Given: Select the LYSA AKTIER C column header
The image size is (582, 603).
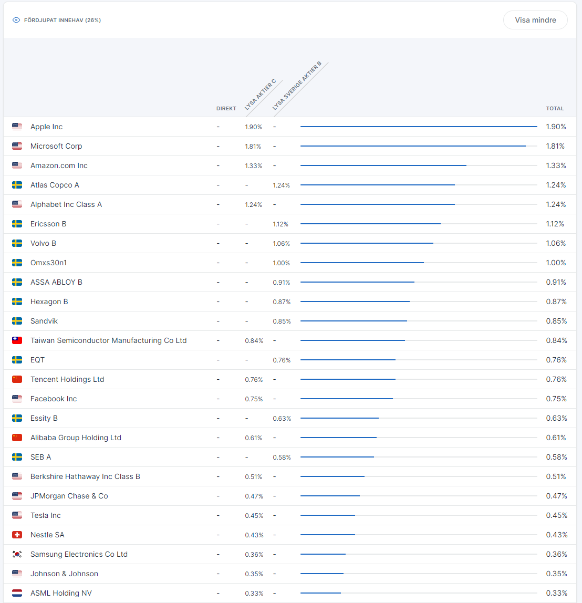Looking at the screenshot, I should coord(260,95).
